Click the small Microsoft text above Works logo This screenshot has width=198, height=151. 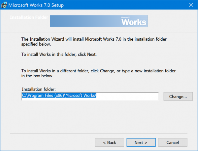(126, 17)
